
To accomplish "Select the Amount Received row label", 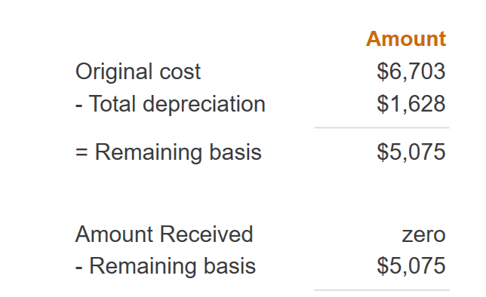I will pyautogui.click(x=165, y=234).
